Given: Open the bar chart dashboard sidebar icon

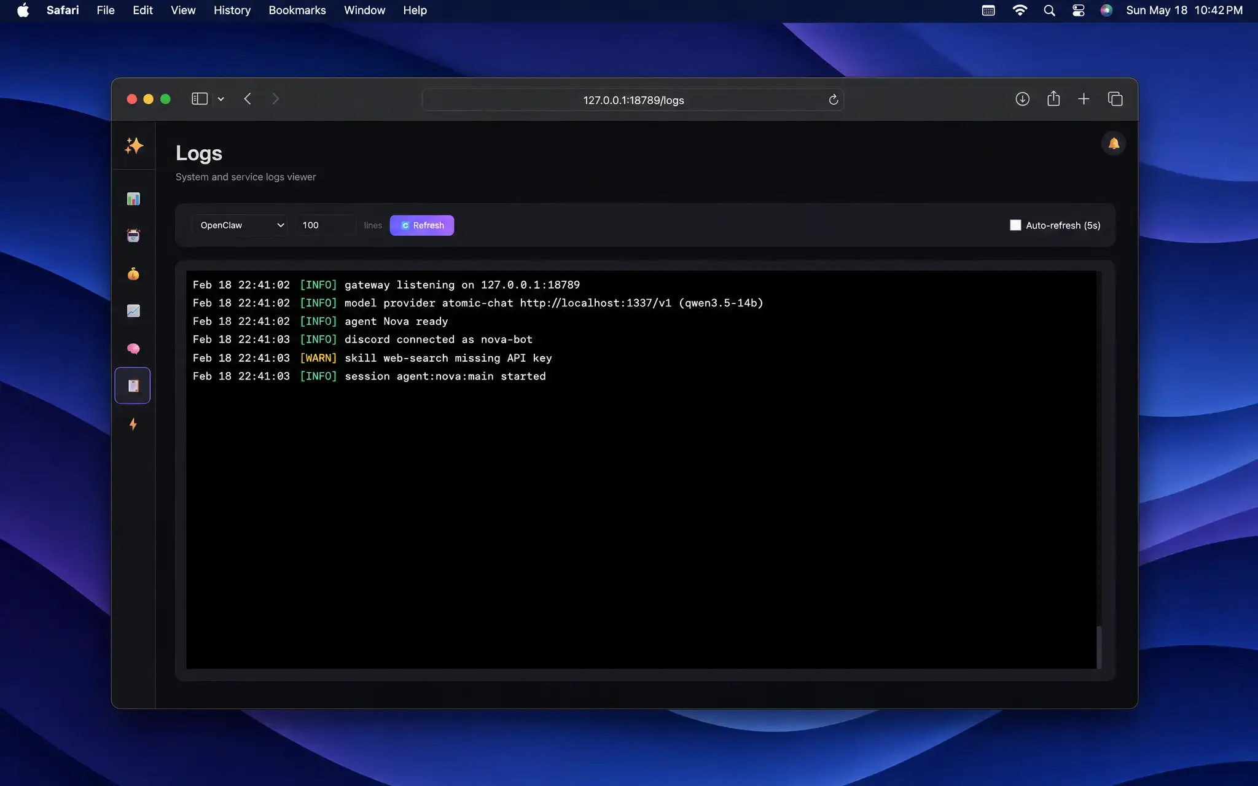Looking at the screenshot, I should (133, 198).
